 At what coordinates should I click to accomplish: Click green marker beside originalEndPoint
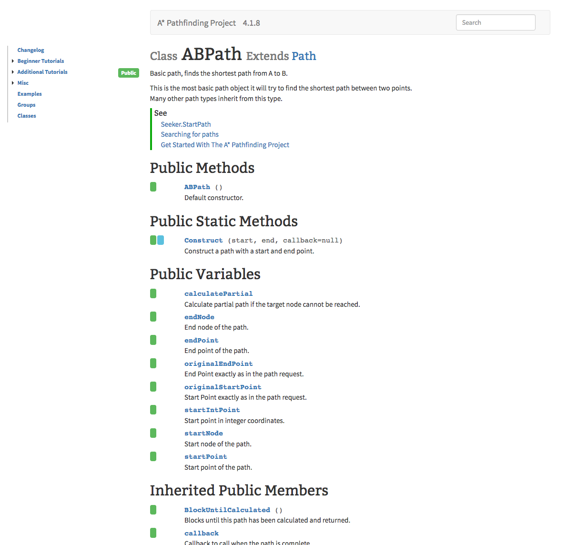[x=153, y=363]
